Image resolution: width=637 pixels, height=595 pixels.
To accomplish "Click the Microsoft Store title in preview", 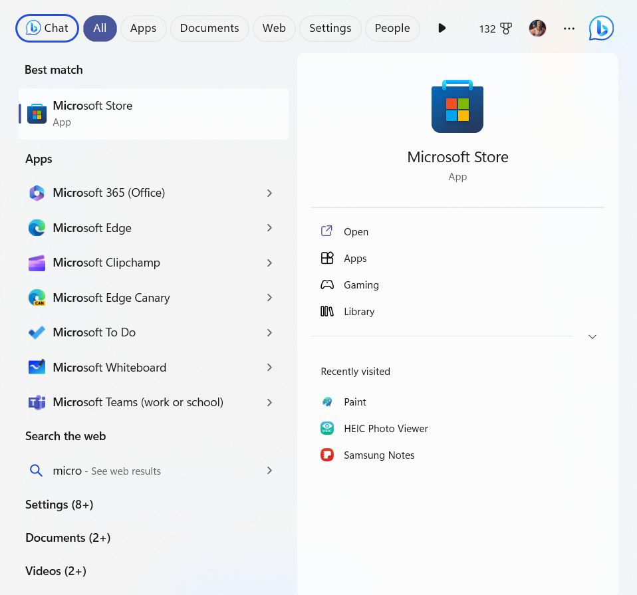I will click(x=458, y=157).
